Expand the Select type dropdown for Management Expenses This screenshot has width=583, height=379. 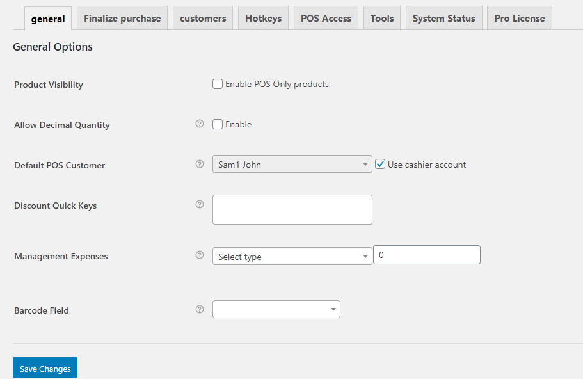[x=292, y=256]
